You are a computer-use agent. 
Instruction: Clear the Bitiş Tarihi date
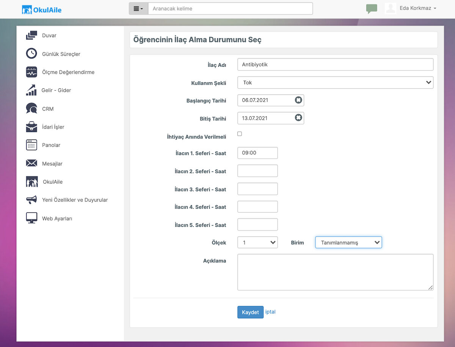(298, 118)
